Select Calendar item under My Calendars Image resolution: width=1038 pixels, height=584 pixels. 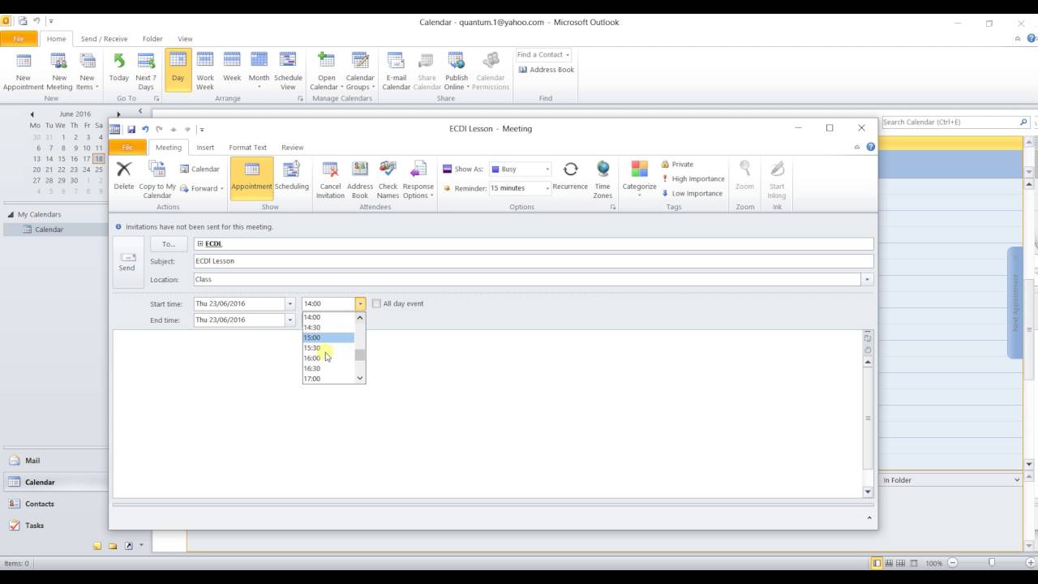pos(54,230)
